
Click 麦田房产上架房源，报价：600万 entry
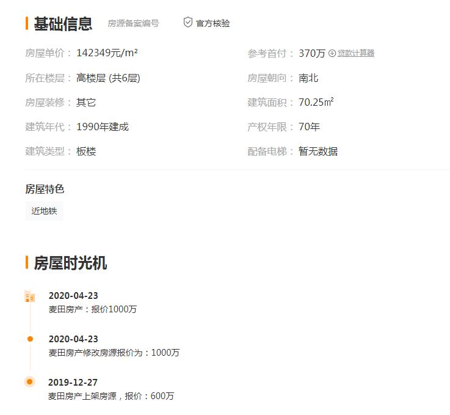tap(111, 396)
